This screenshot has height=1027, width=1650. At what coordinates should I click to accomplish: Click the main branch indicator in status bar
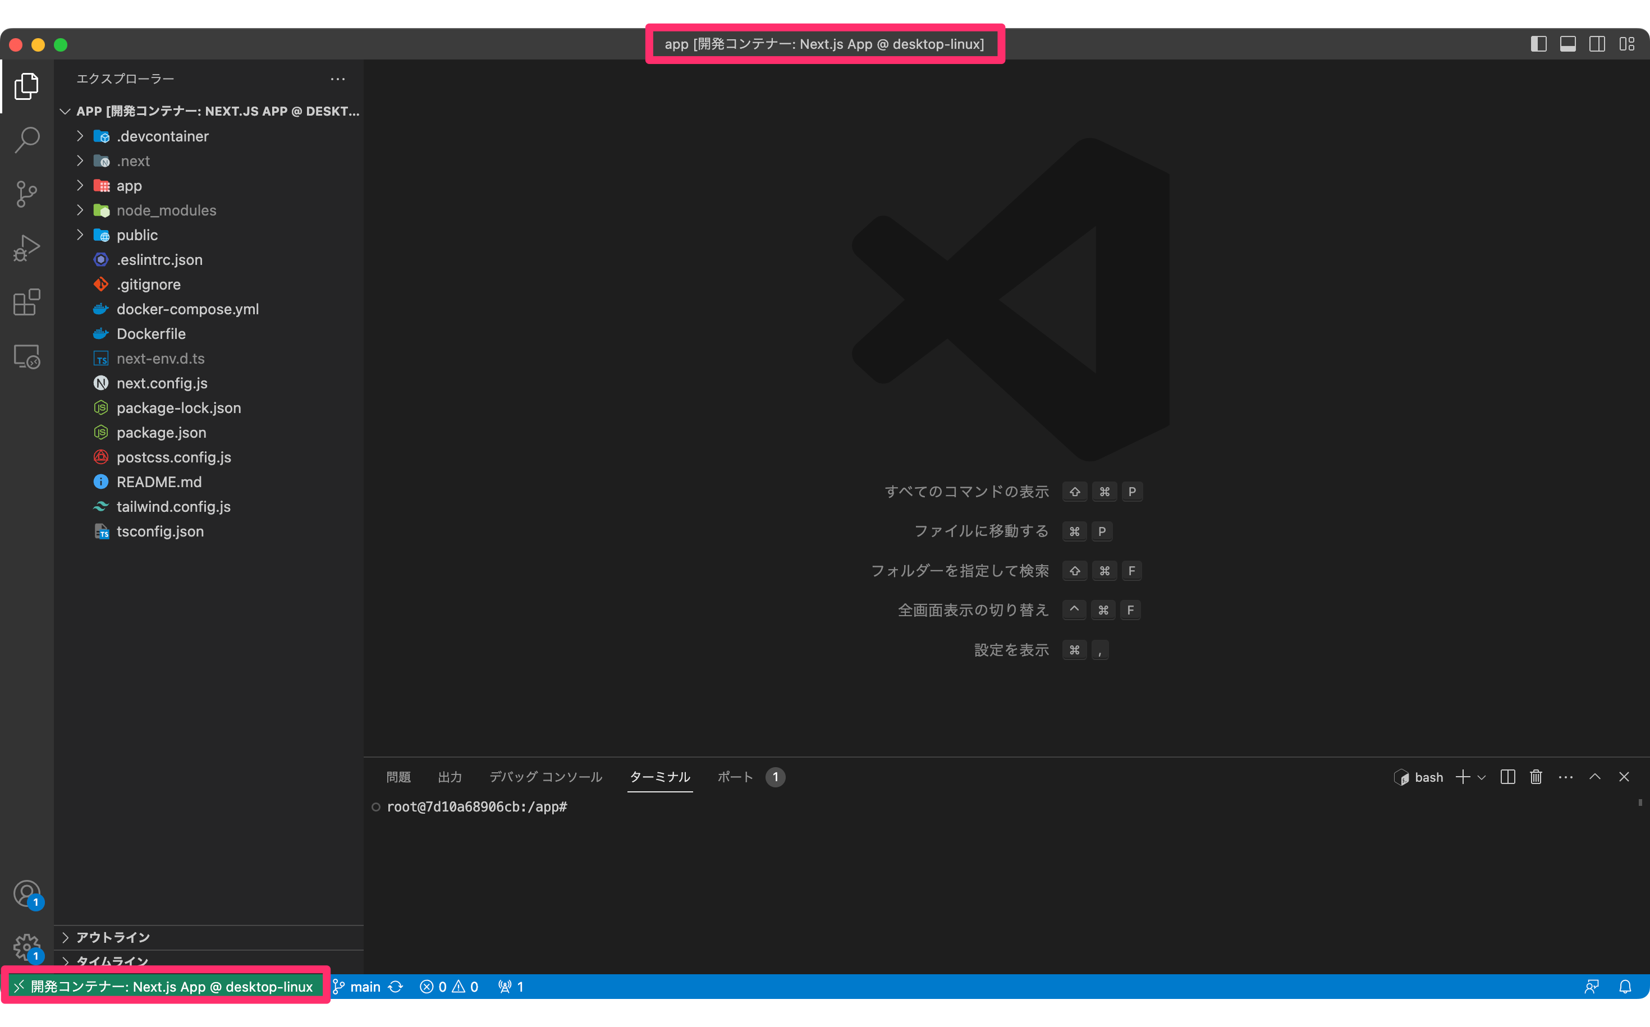(364, 986)
